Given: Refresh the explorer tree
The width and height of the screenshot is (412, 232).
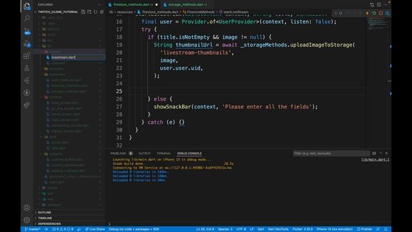Looking at the screenshot, I should 95,12.
